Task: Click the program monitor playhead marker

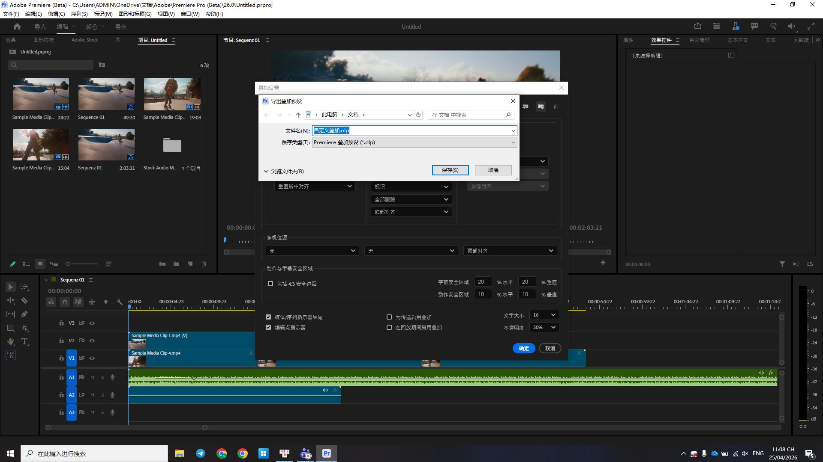Action: 225,240
